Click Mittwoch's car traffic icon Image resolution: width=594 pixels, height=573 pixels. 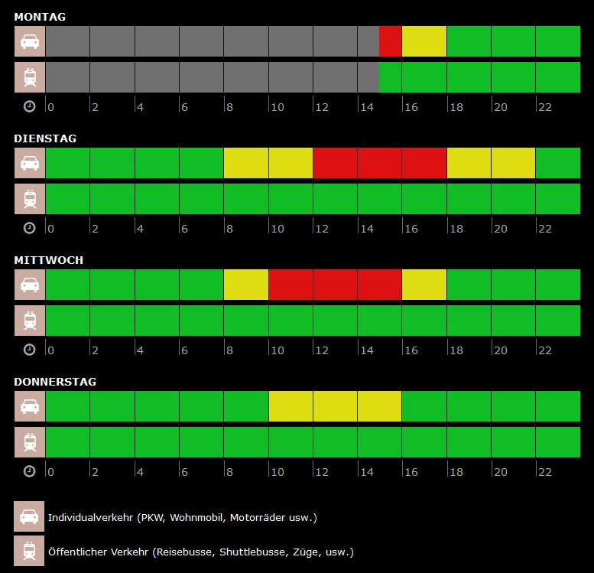point(30,285)
